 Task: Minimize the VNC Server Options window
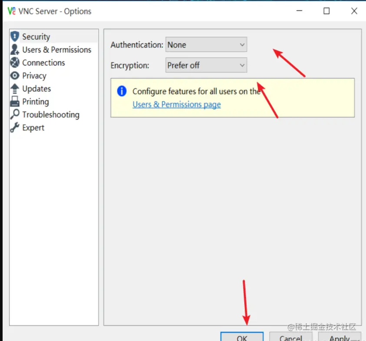pyautogui.click(x=299, y=11)
